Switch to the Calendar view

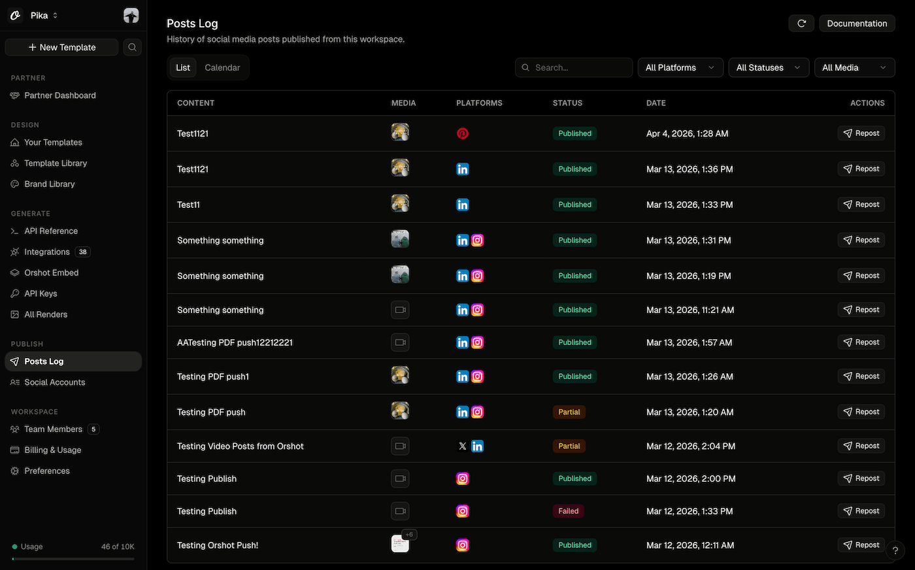222,67
